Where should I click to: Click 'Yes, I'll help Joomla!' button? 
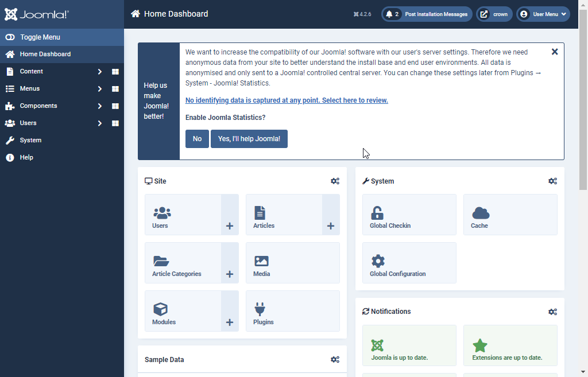pyautogui.click(x=249, y=139)
